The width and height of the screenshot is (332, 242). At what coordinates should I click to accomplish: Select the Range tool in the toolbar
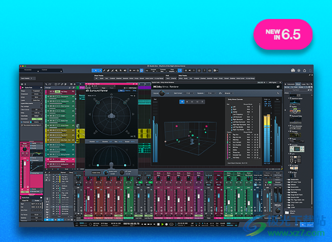pyautogui.click(x=100, y=71)
